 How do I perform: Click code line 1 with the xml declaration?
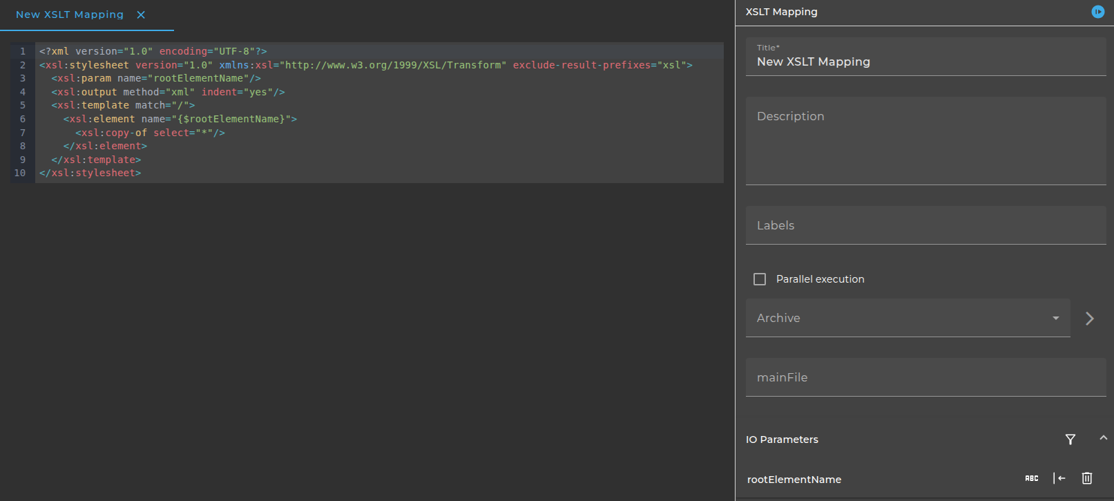[x=153, y=51]
